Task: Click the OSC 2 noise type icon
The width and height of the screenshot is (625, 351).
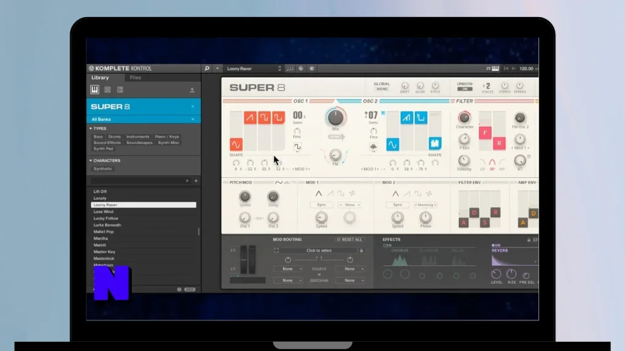Action: [373, 147]
